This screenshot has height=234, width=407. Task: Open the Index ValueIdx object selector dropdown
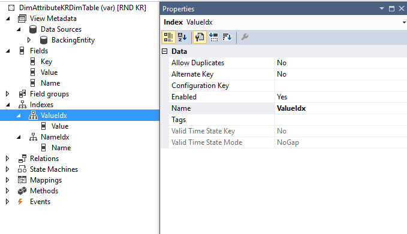[x=404, y=22]
